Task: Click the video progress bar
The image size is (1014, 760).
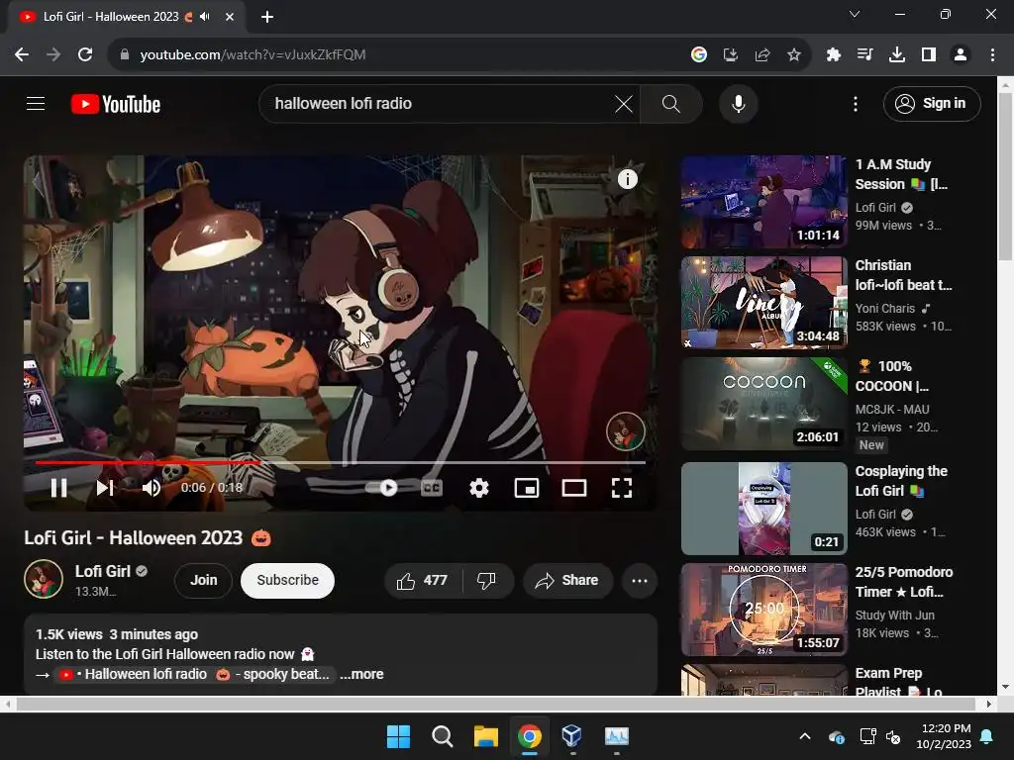Action: click(x=341, y=462)
